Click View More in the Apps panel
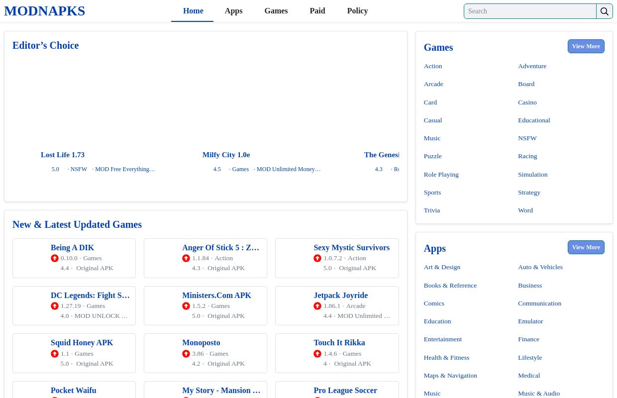Screen dimensions: 617x398 [586, 247]
